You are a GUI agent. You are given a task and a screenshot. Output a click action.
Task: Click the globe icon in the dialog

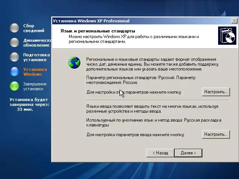tap(74, 63)
